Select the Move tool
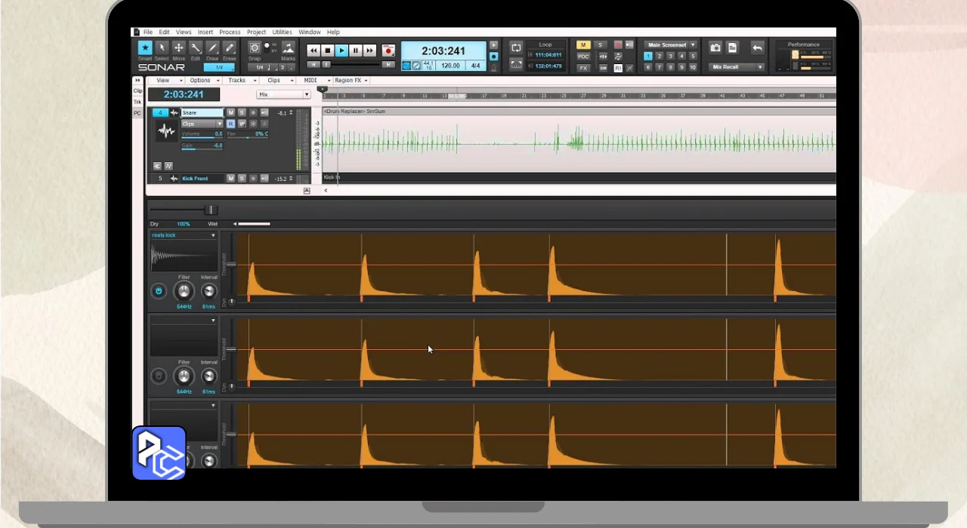The height and width of the screenshot is (528, 967). [178, 48]
